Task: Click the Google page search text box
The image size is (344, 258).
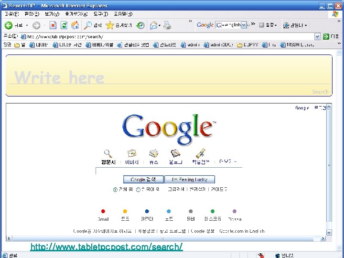Action: click(x=169, y=171)
